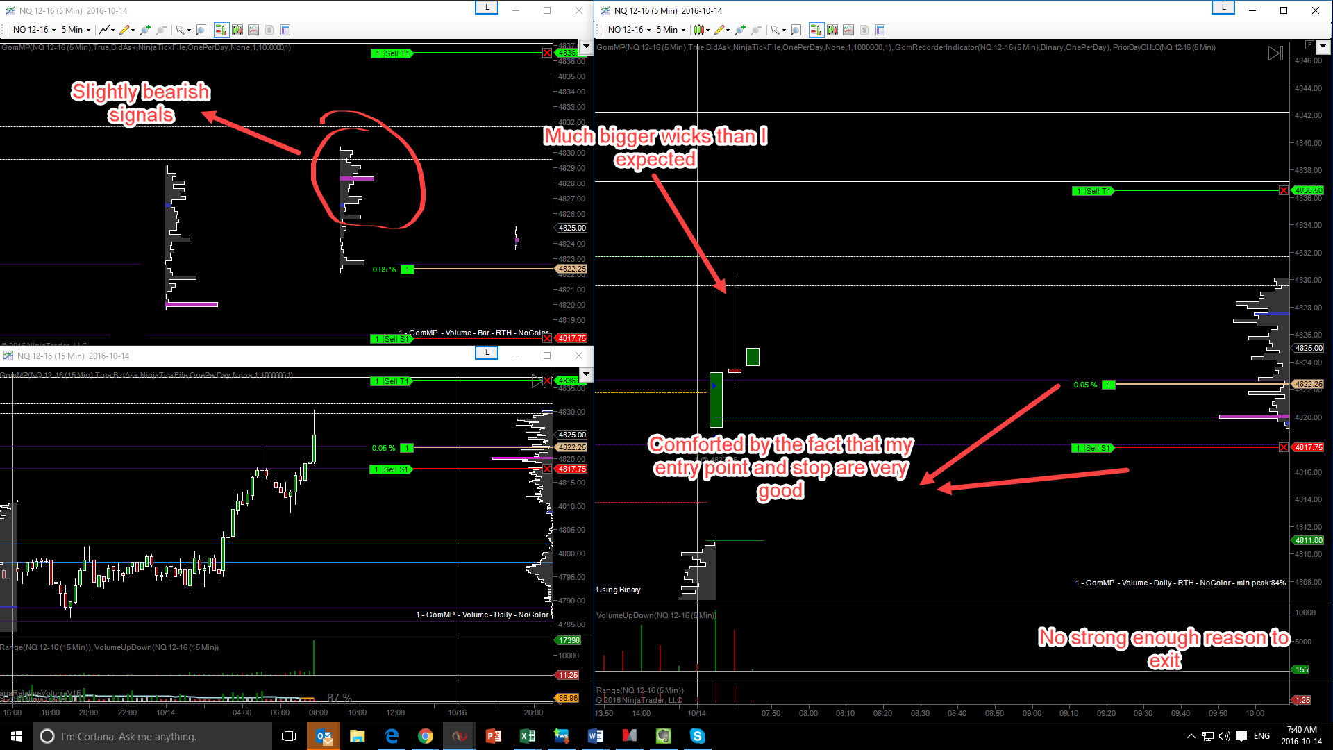Open Outlook from the taskbar
The height and width of the screenshot is (750, 1333).
(324, 736)
